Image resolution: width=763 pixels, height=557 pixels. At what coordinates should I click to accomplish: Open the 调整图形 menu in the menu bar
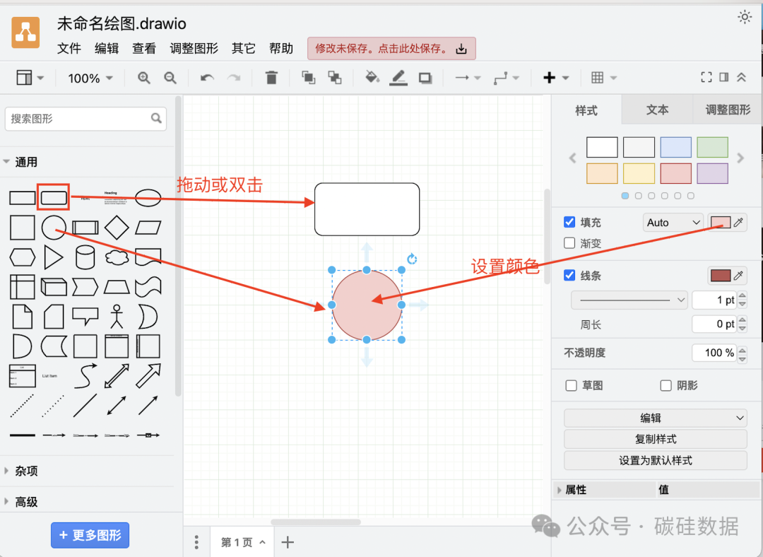tap(194, 48)
